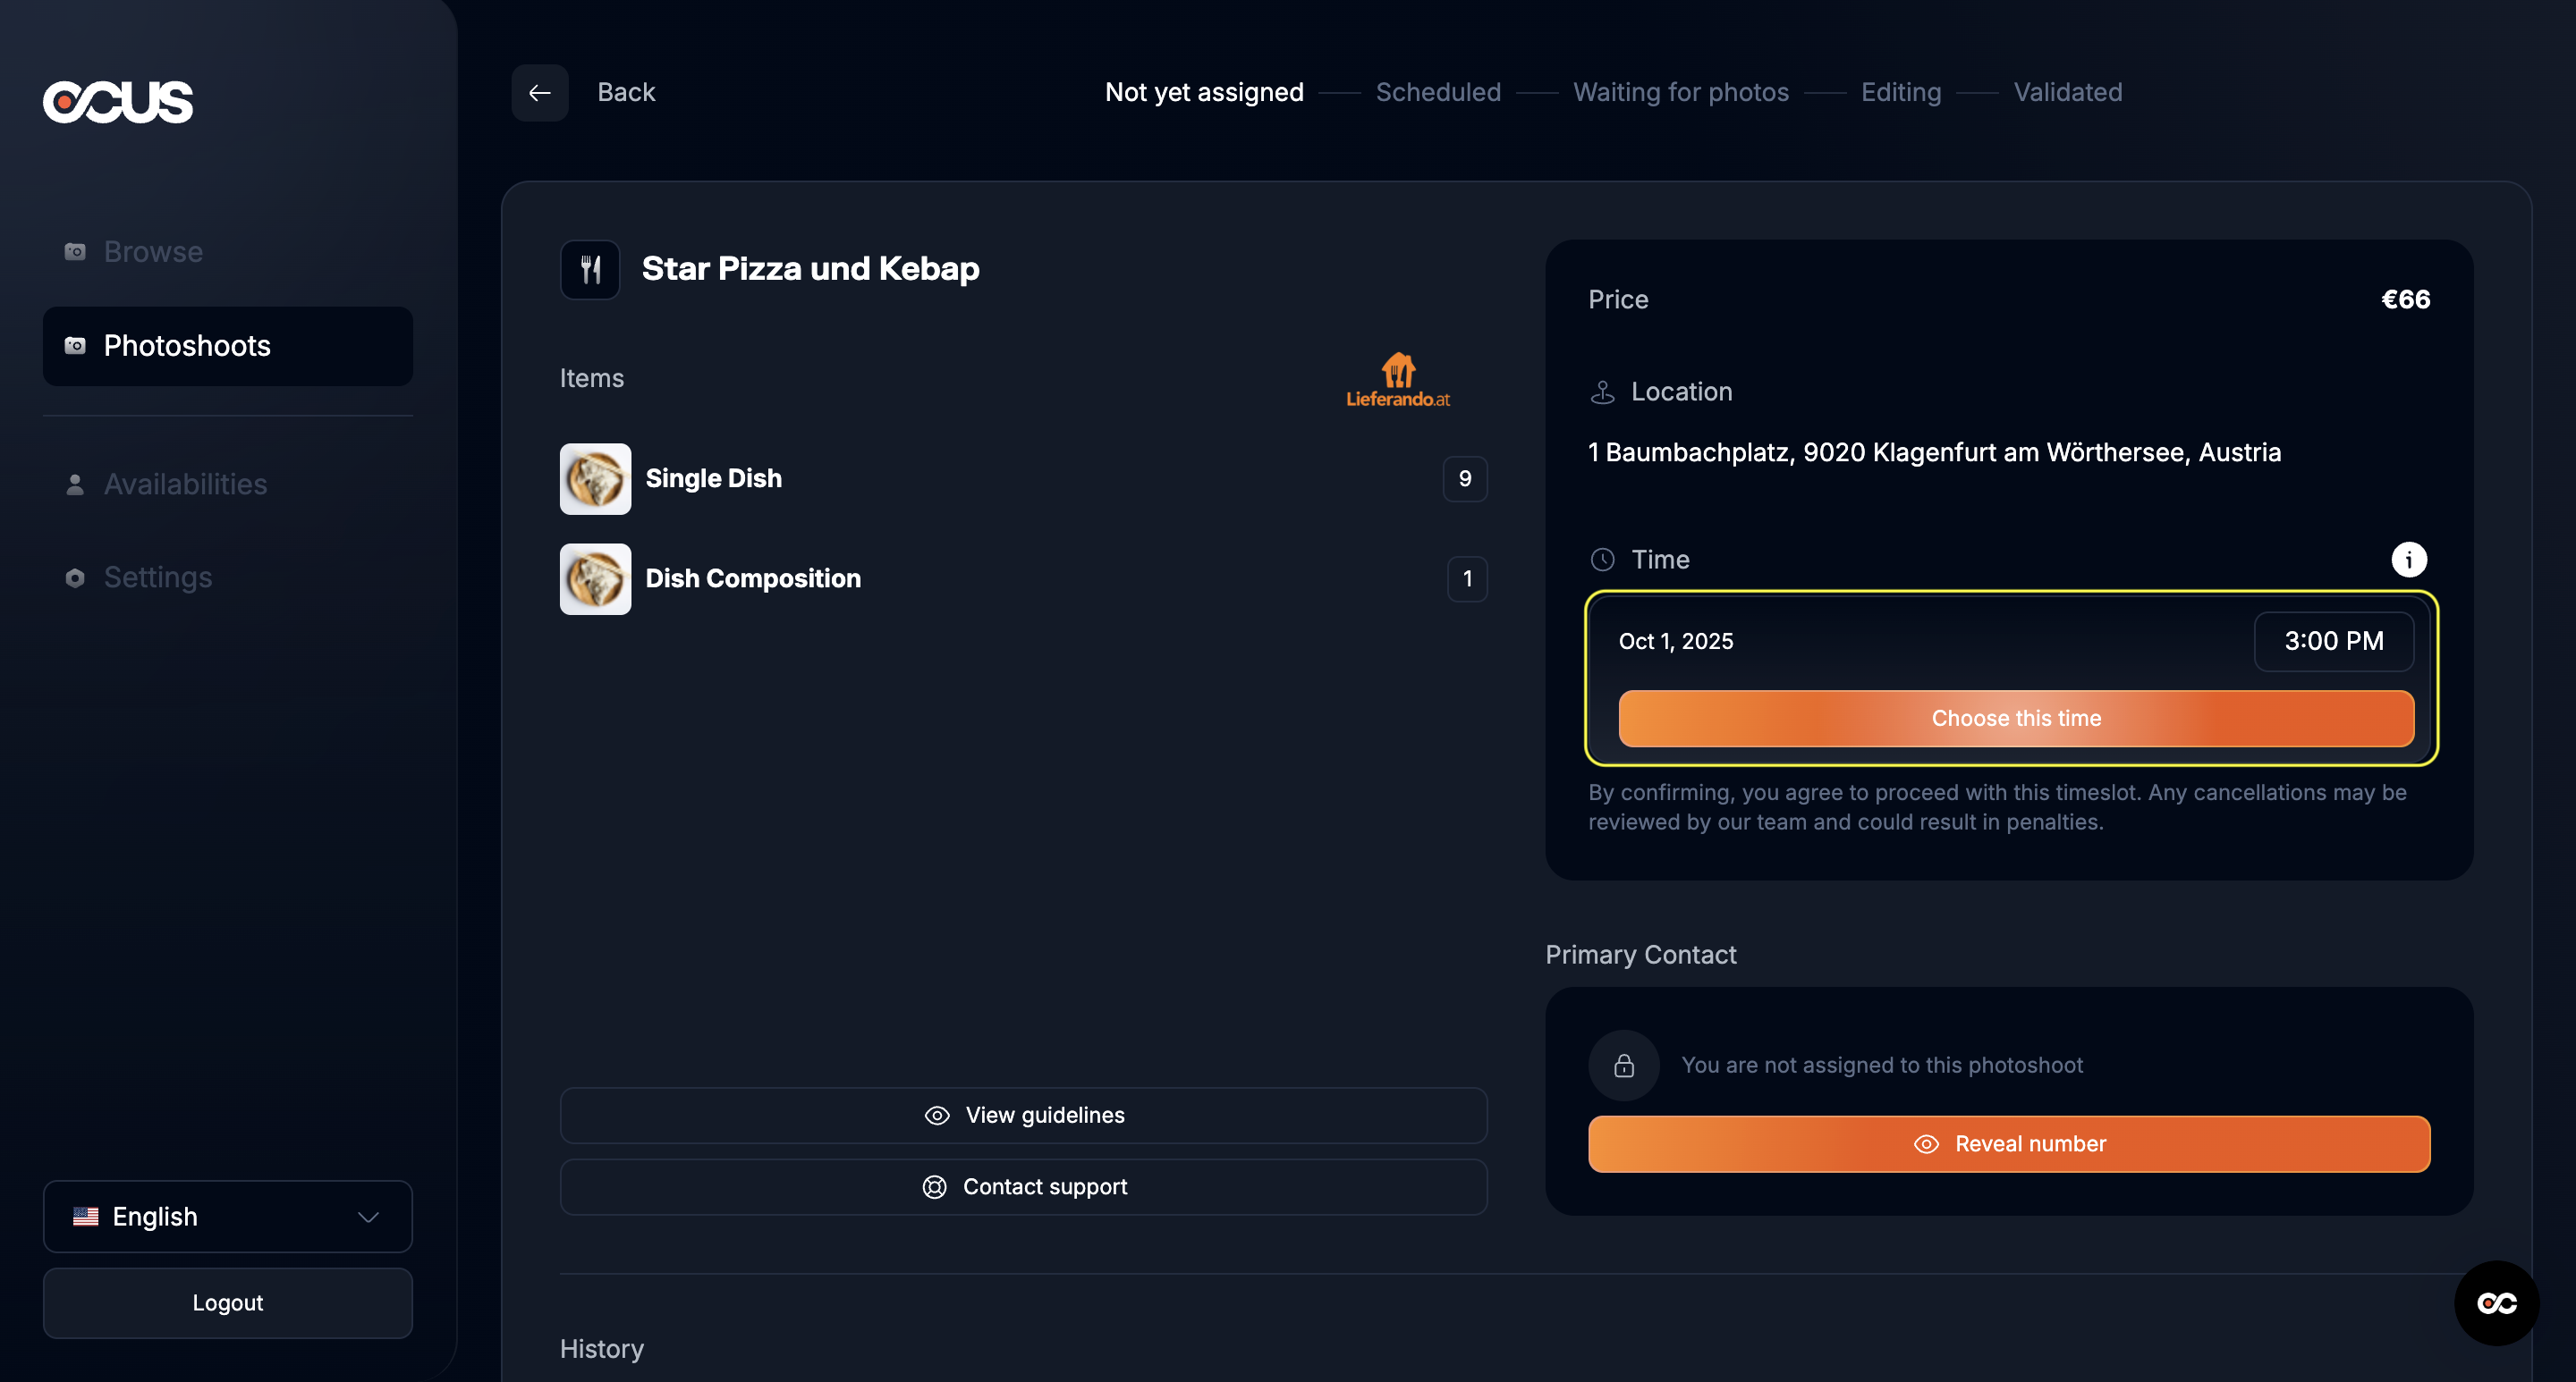
Task: Click the Reveal number button
Action: (x=2008, y=1144)
